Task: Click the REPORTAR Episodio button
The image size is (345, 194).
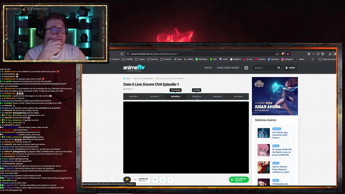Action: 141,179
